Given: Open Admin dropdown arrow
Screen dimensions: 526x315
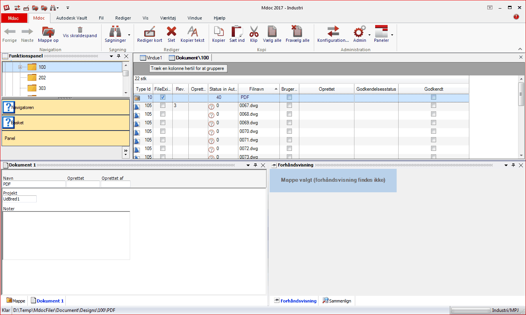Looking at the screenshot, I should [x=369, y=35].
